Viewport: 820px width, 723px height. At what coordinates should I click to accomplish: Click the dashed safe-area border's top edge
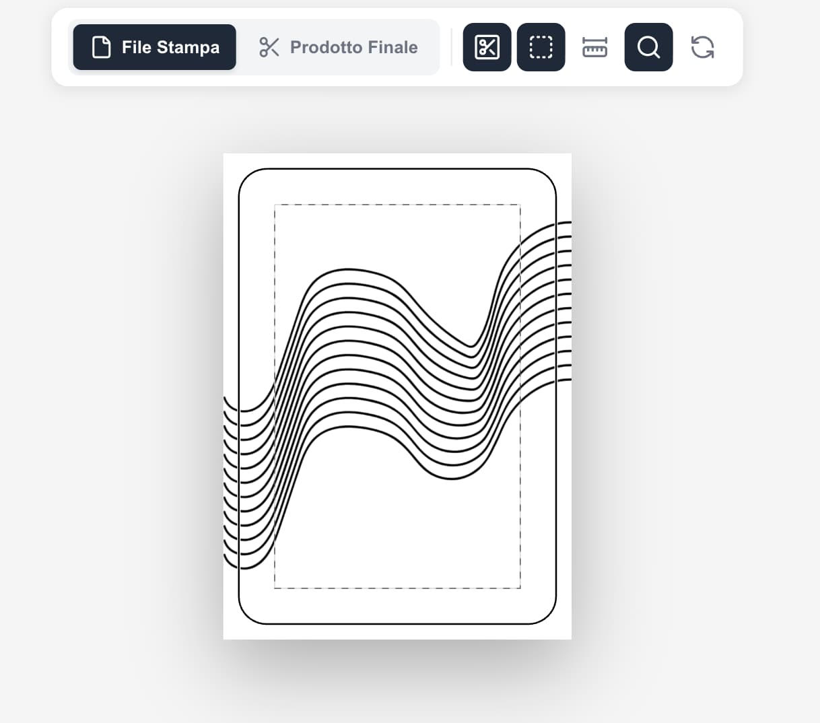(397, 205)
